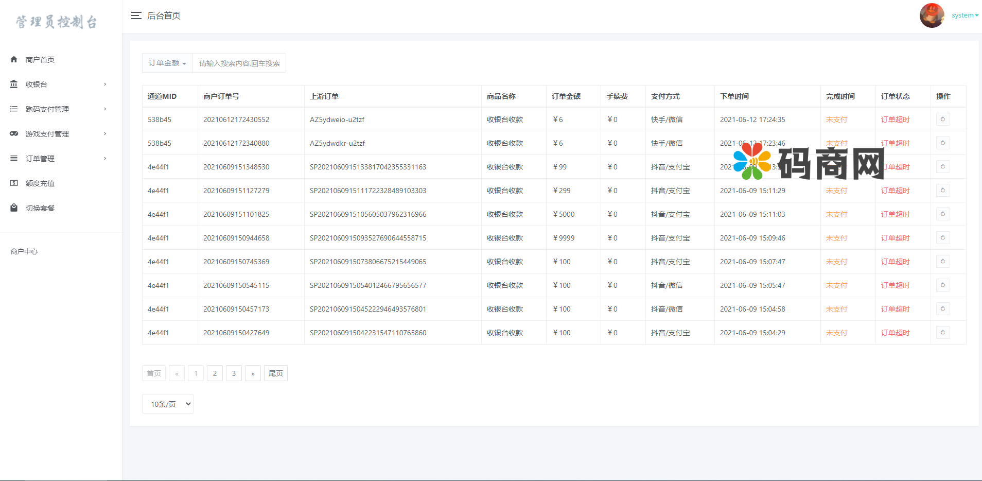Image resolution: width=982 pixels, height=481 pixels.
Task: Click the refresh icon for the ¥5000 order
Action: click(943, 214)
